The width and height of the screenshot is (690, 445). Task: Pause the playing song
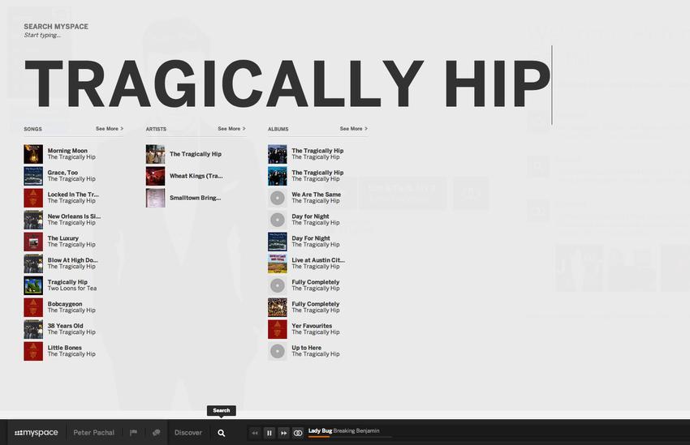[x=270, y=433]
